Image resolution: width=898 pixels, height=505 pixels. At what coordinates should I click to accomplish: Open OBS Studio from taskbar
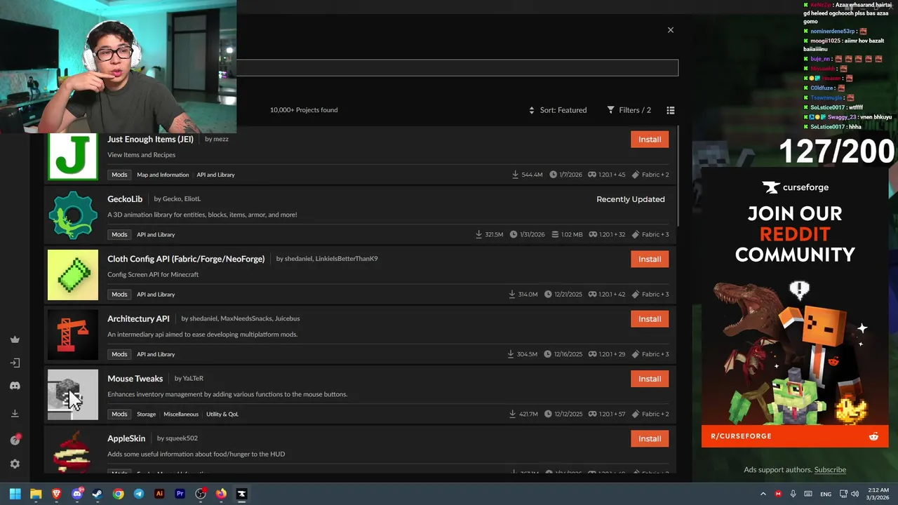[201, 494]
